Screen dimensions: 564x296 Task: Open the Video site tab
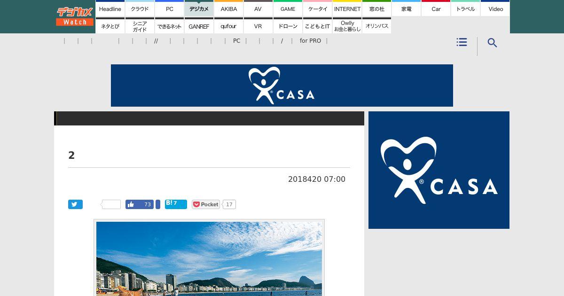tap(495, 8)
